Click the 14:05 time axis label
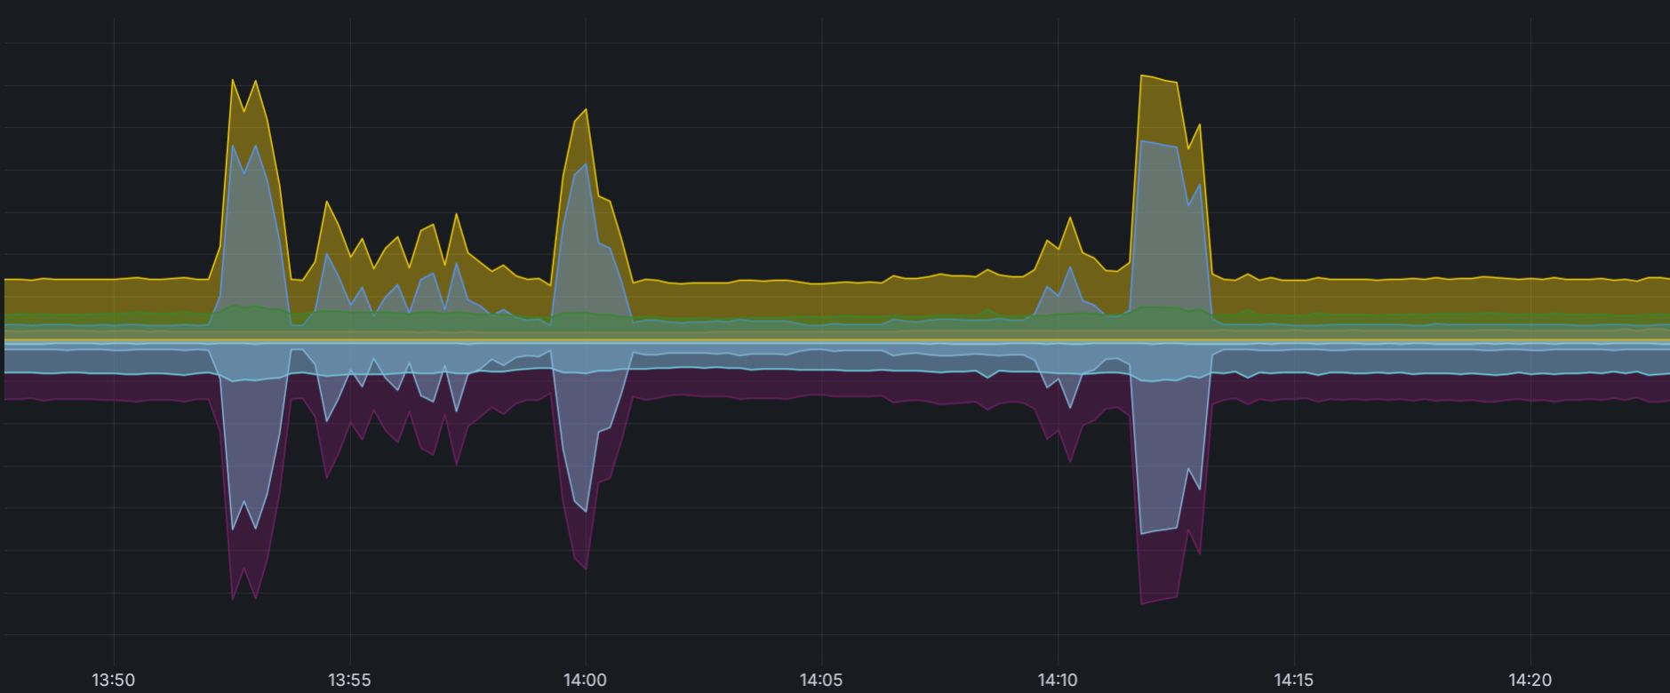Viewport: 1670px width, 693px height. pos(821,681)
